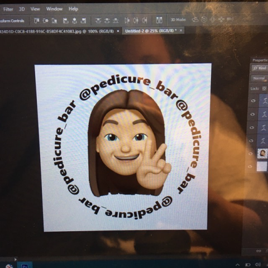The width and height of the screenshot is (268, 268).
Task: Select the white background layer thumbnail
Action: (x=262, y=166)
